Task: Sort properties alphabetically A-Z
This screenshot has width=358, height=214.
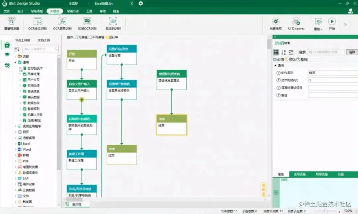Action: (x=283, y=52)
